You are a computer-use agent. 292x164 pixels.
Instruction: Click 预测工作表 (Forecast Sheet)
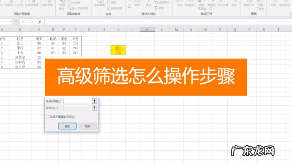260,5
